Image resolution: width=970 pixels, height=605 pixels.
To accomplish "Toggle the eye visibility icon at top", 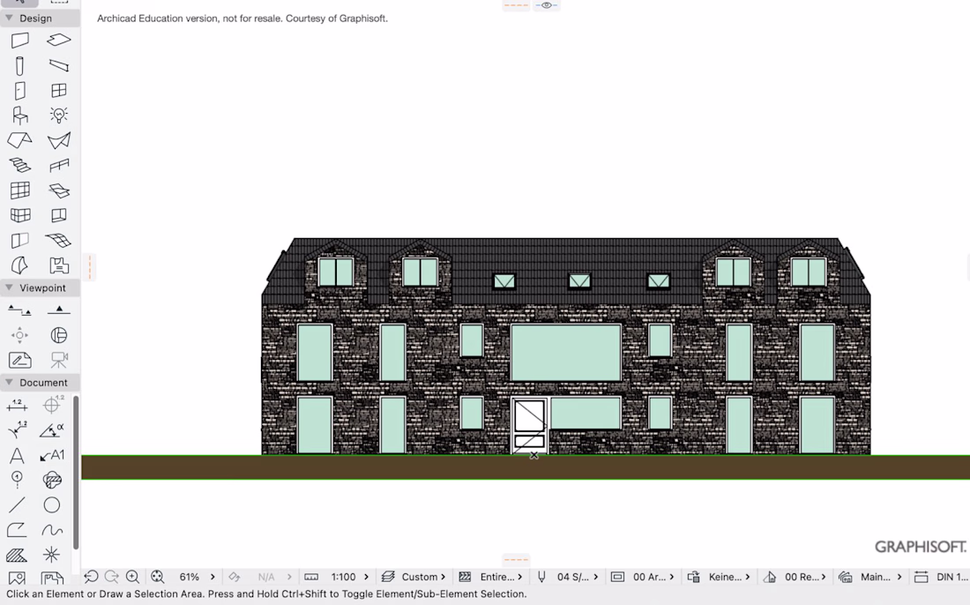I will coord(547,5).
